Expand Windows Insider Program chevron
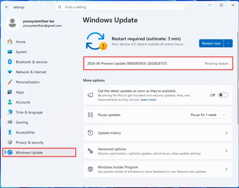239x188 pixels. [227, 169]
